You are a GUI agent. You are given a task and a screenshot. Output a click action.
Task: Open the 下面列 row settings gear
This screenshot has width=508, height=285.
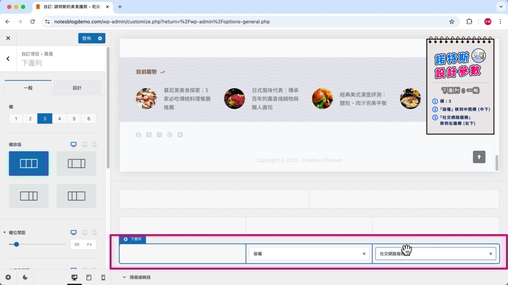click(x=126, y=239)
